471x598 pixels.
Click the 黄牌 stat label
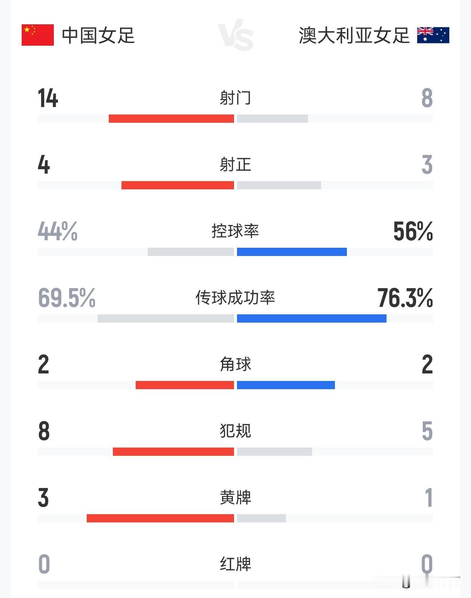point(235,497)
